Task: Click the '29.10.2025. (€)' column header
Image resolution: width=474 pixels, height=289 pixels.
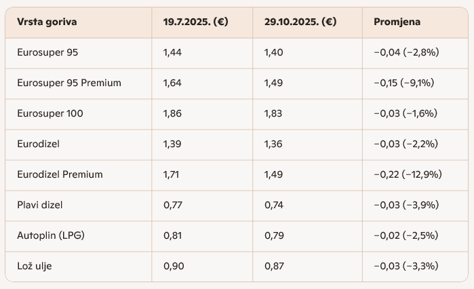Action: click(300, 22)
